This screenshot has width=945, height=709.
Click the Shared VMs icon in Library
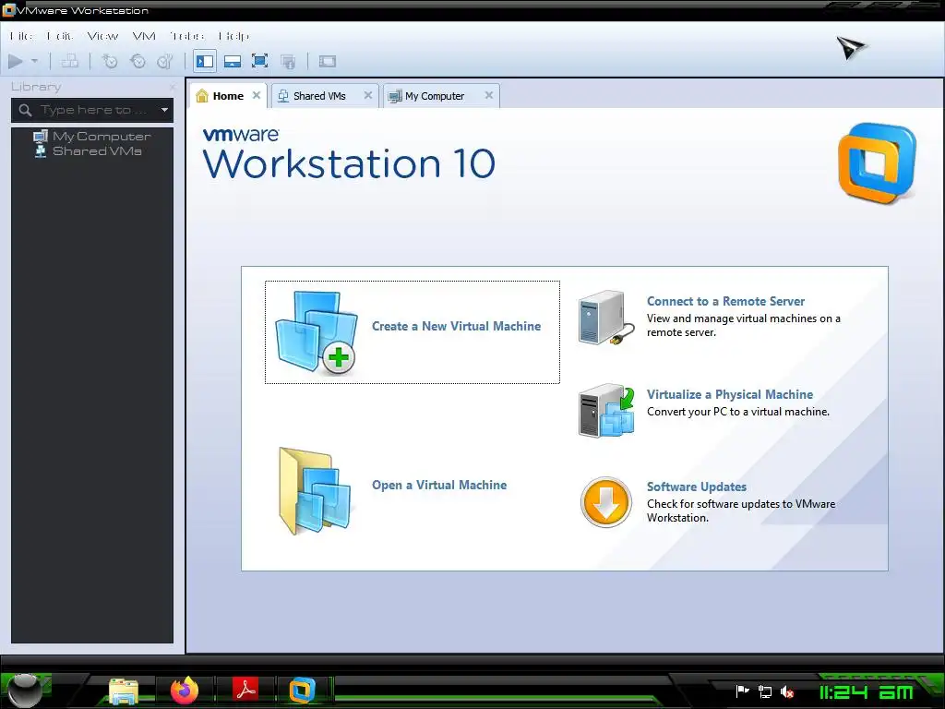pos(40,150)
